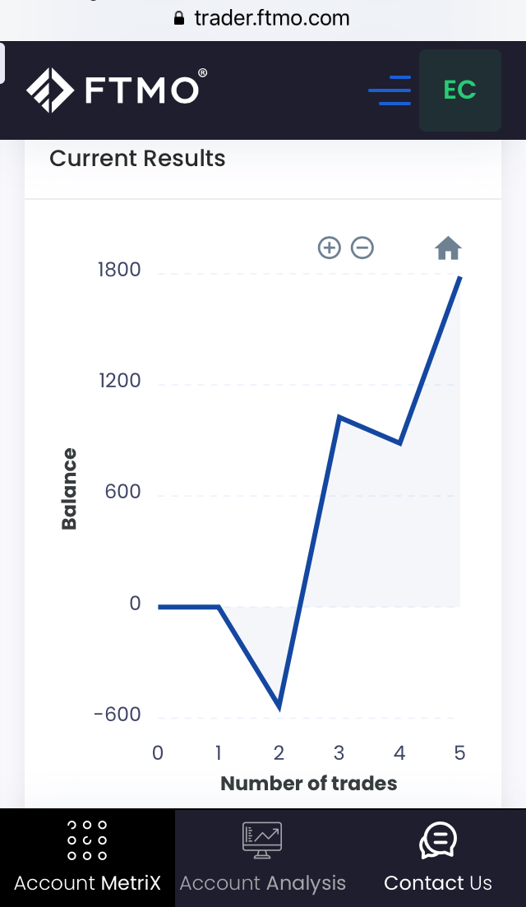The height and width of the screenshot is (907, 526).
Task: Click the chart peak at trade 5
Action: [x=460, y=278]
